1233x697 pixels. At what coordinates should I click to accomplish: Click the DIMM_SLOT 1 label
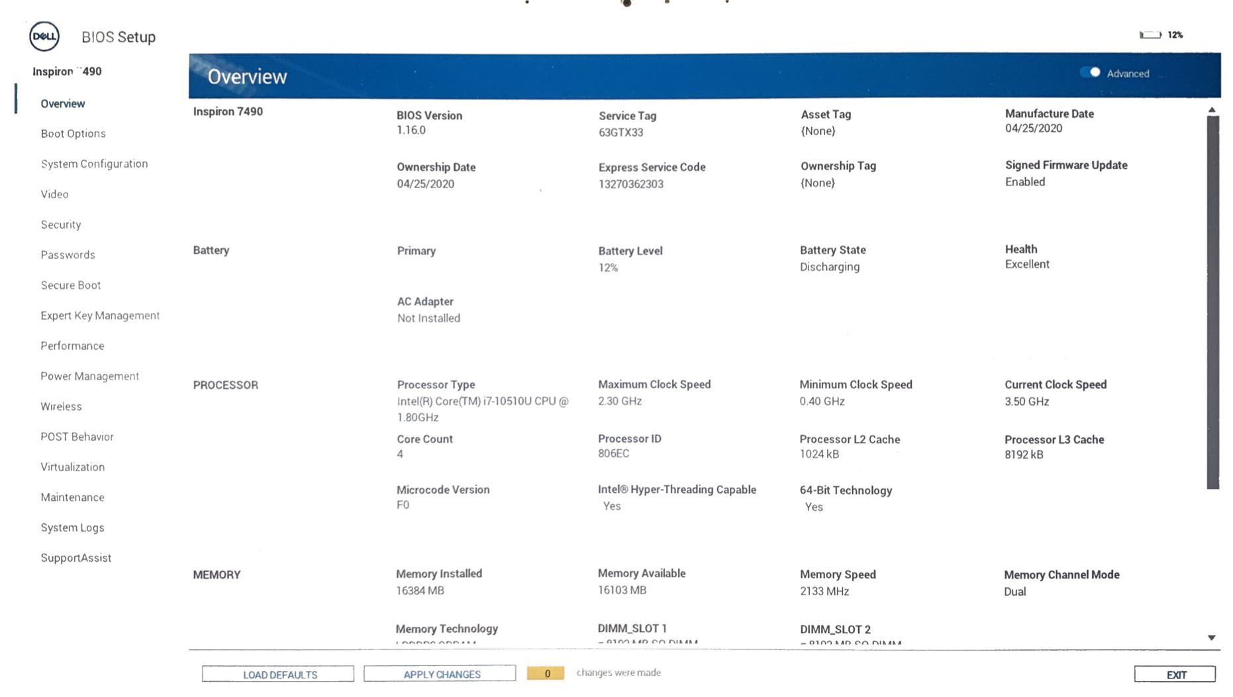[632, 628]
